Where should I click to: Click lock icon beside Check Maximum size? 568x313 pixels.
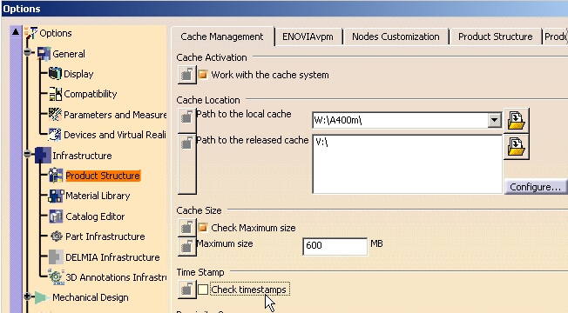[186, 228]
